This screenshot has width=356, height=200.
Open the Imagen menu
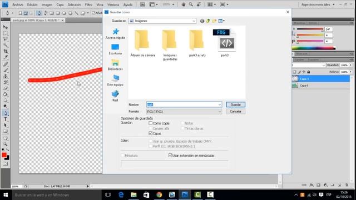pyautogui.click(x=47, y=4)
